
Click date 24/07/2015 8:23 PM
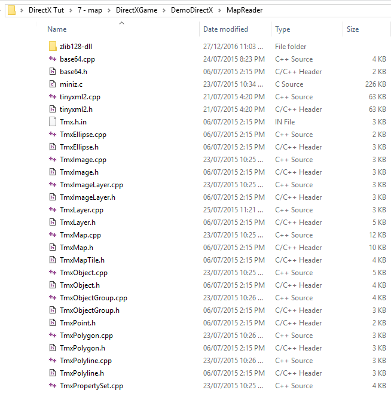tap(234, 59)
